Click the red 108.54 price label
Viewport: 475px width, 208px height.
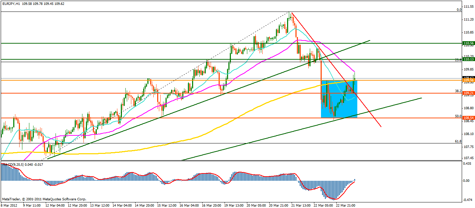click(x=468, y=118)
